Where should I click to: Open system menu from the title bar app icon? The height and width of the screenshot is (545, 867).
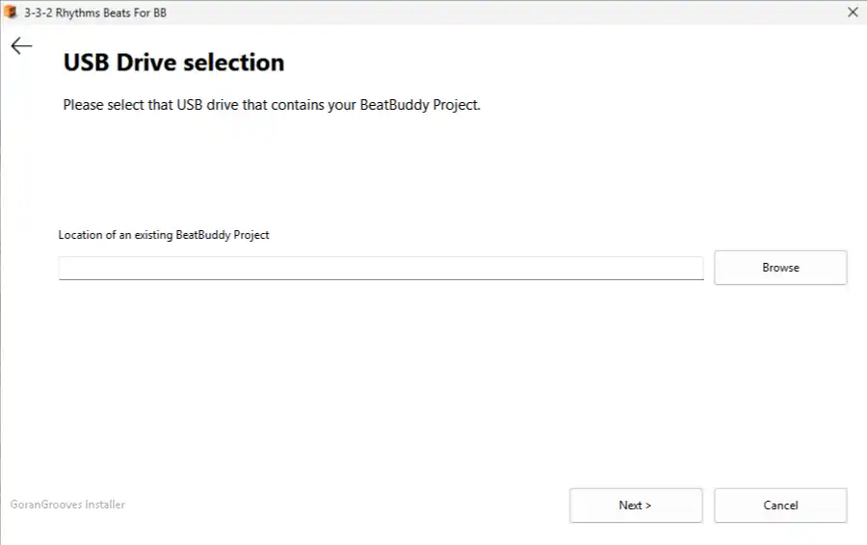(x=10, y=12)
